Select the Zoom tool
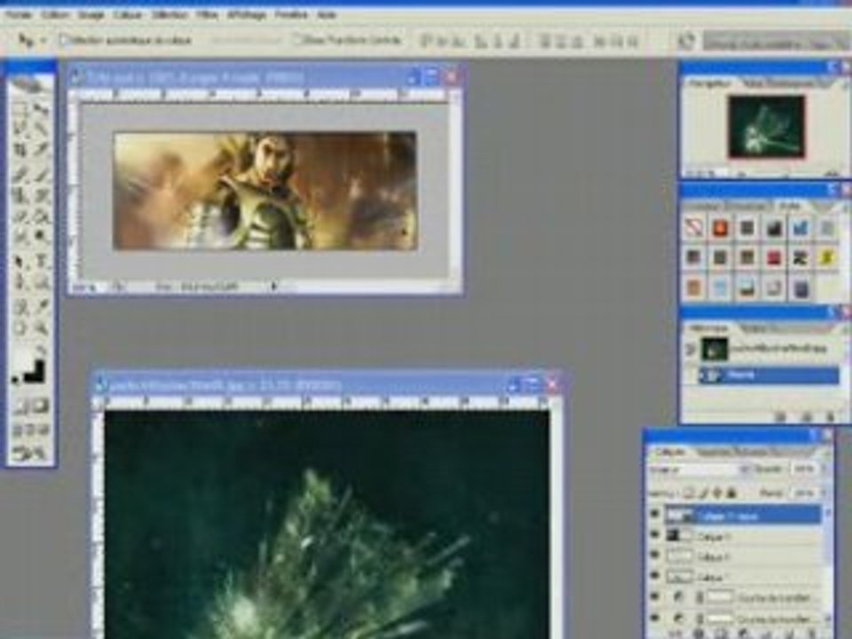The height and width of the screenshot is (639, 852). 41,327
